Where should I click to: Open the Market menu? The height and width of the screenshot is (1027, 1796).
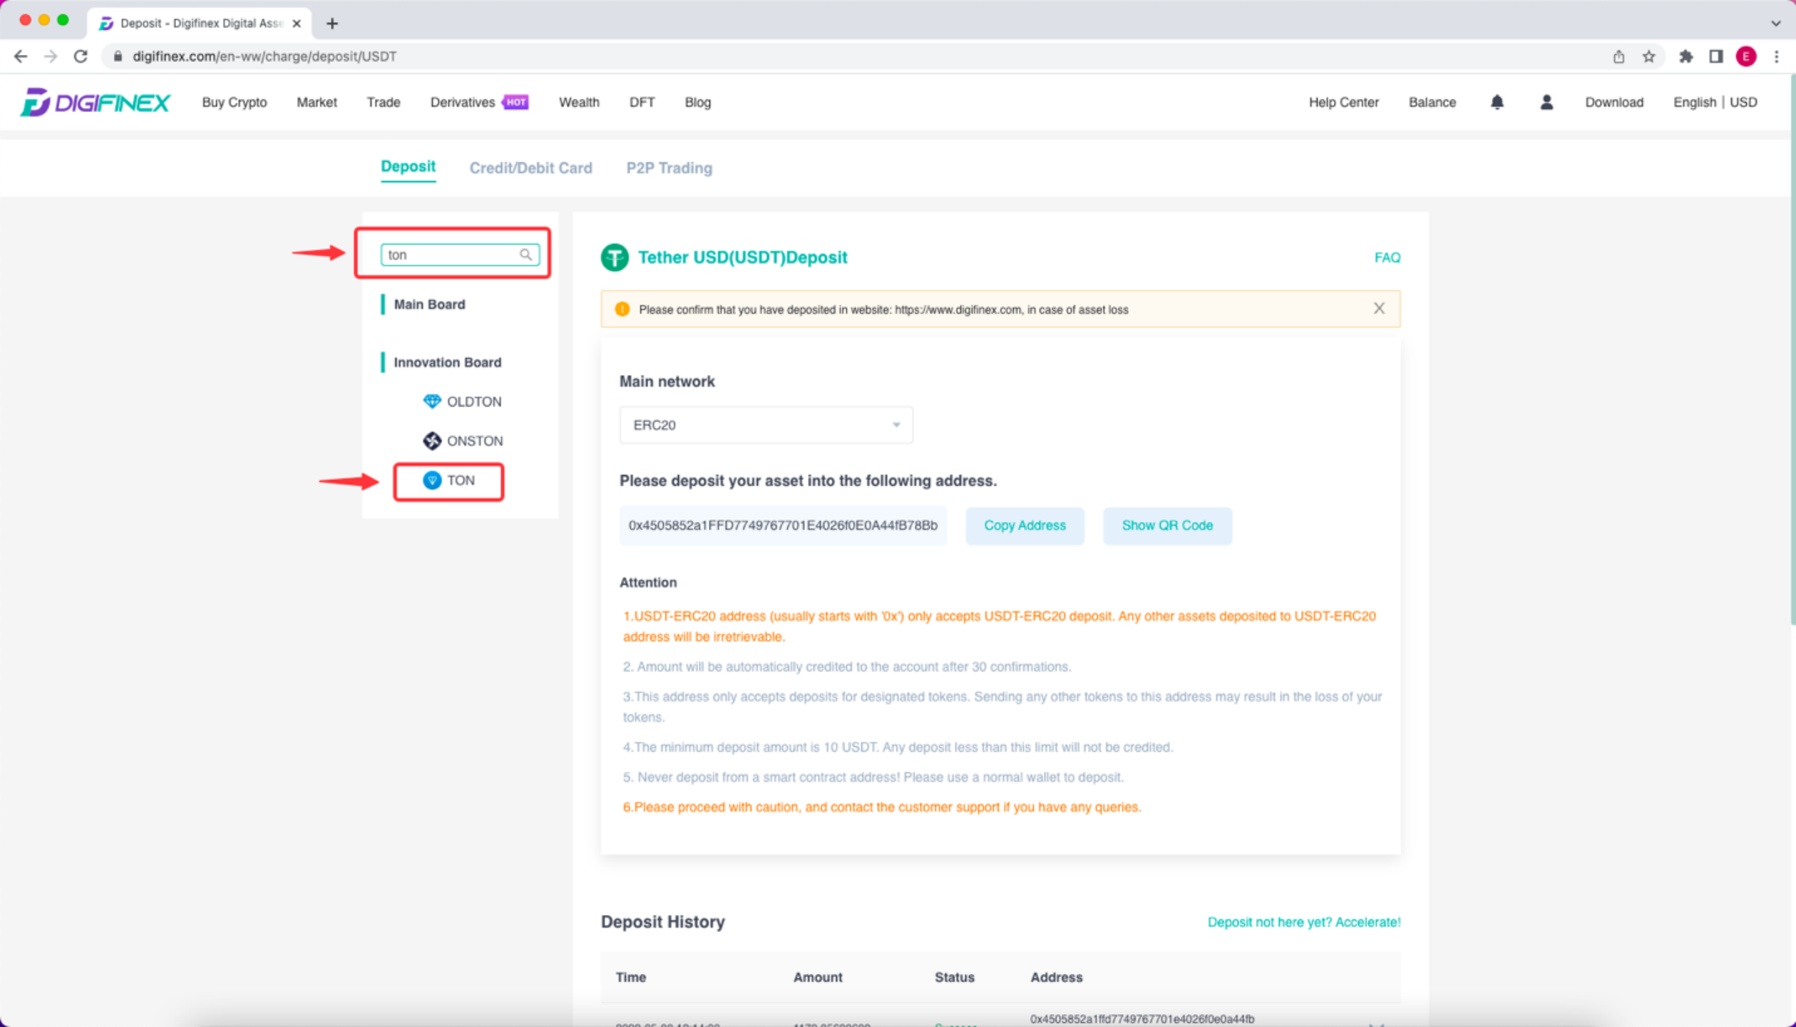click(x=317, y=103)
